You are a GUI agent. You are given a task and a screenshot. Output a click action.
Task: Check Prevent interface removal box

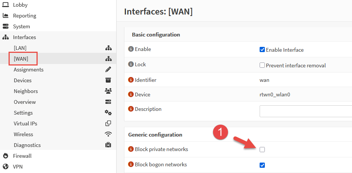262,65
